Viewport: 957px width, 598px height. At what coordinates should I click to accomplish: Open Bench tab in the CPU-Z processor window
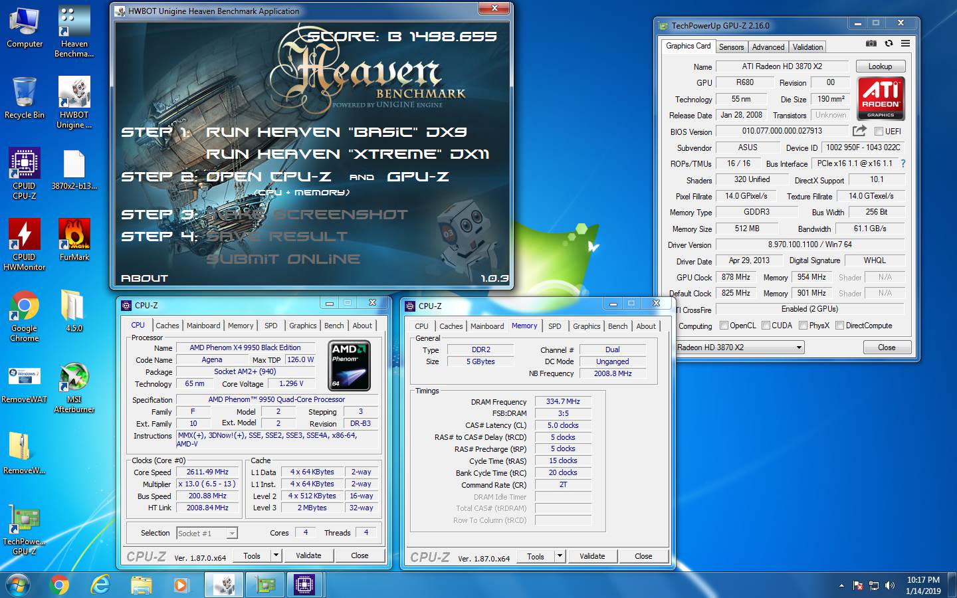pyautogui.click(x=334, y=326)
